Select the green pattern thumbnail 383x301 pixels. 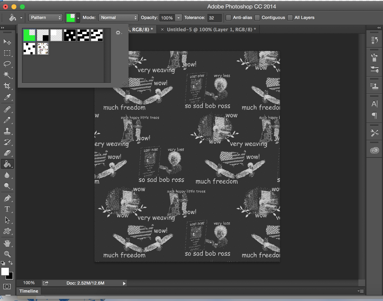[29, 35]
